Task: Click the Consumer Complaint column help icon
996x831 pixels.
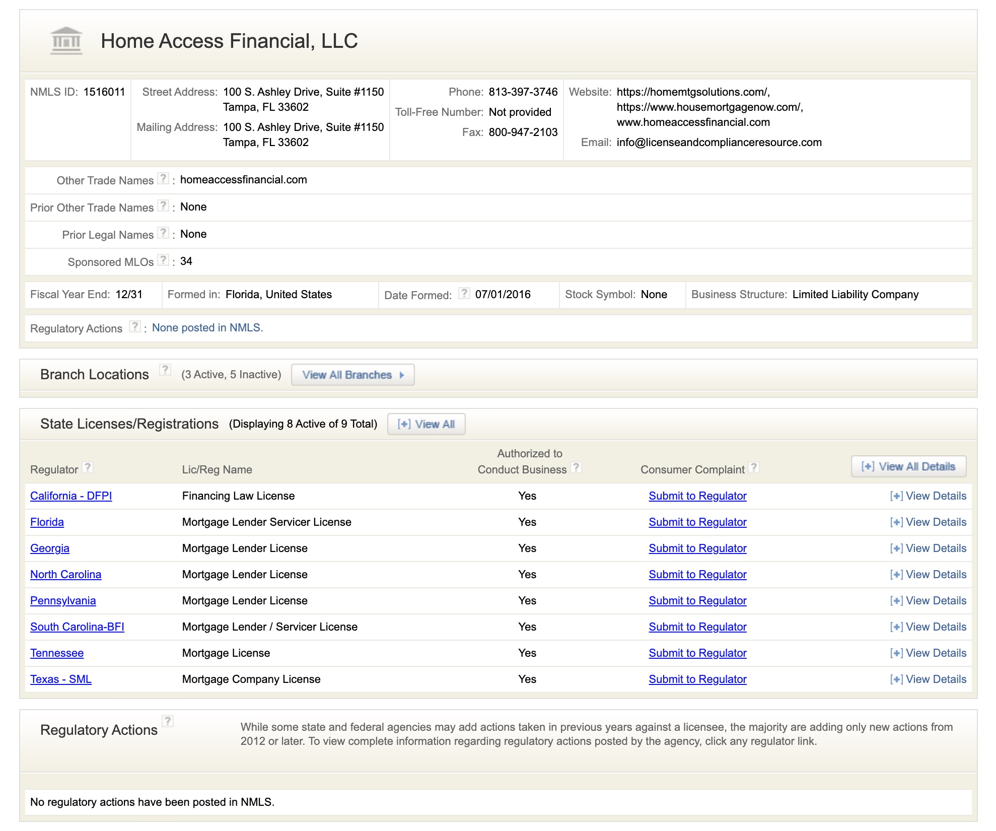Action: point(753,468)
